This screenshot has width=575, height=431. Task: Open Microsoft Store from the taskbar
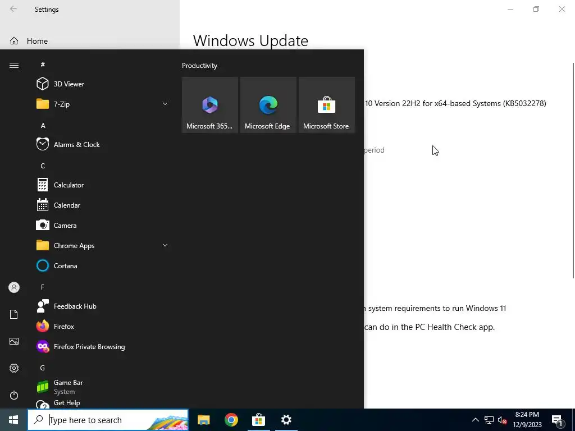click(258, 420)
